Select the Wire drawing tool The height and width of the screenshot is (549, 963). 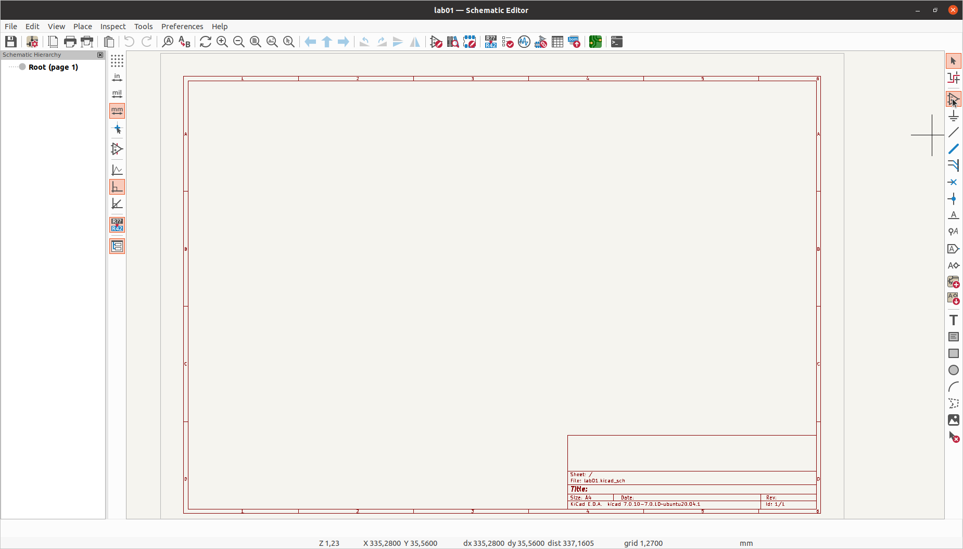[x=954, y=133]
